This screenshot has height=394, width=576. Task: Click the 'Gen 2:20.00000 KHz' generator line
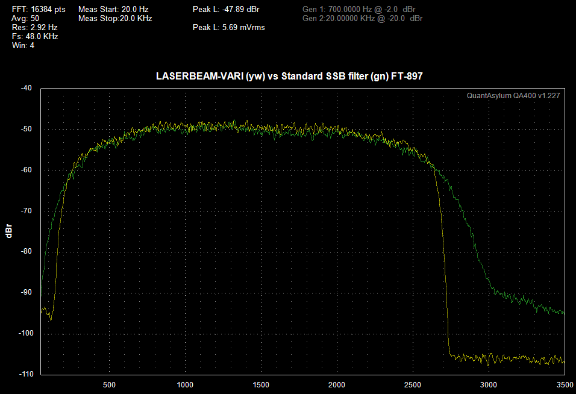click(x=363, y=18)
